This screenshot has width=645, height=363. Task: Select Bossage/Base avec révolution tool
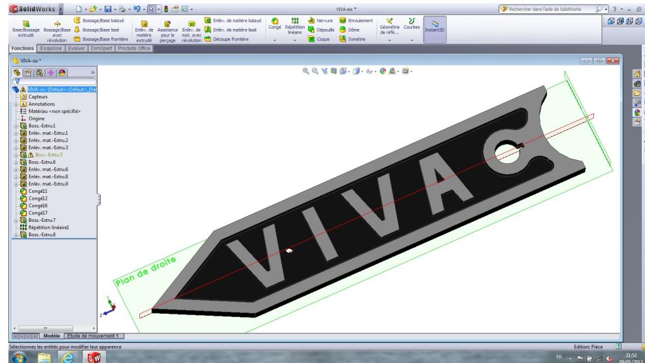[57, 32]
